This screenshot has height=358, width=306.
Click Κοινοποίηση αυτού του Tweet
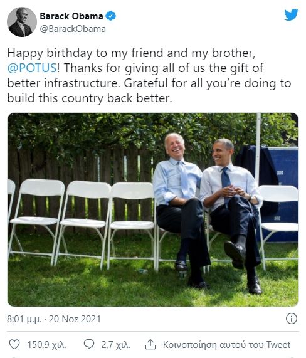[x=226, y=345]
